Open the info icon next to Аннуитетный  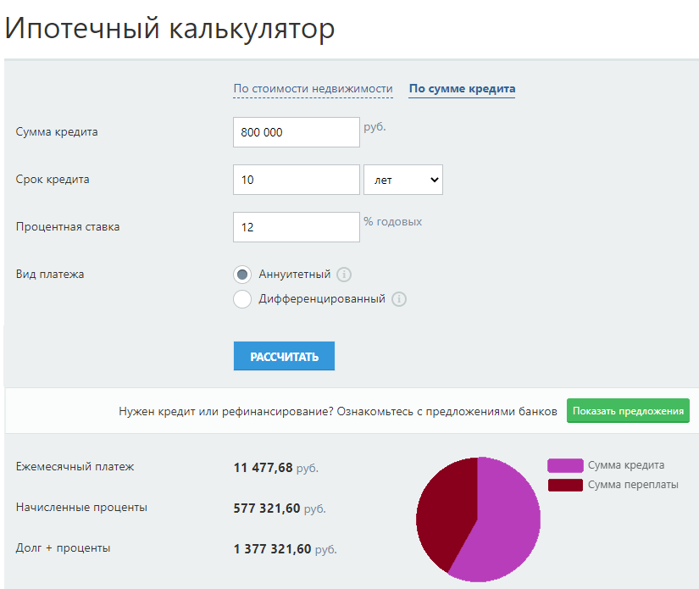[x=342, y=274]
